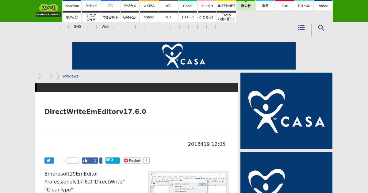The image size is (368, 193).
Task: Open the GAME tab
Action: pos(188,6)
